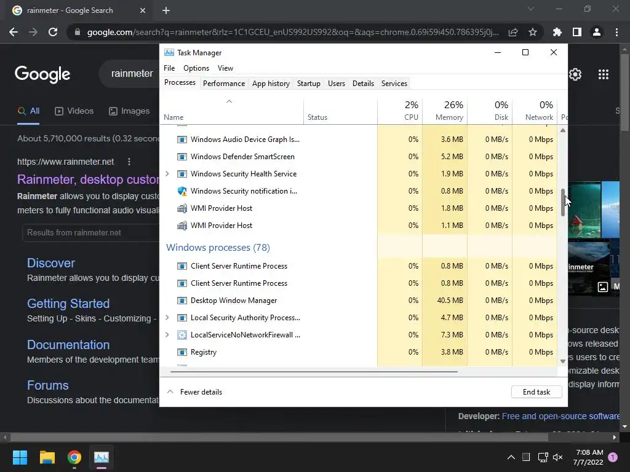Open a new Chrome tab
This screenshot has width=630, height=472.
click(x=166, y=10)
